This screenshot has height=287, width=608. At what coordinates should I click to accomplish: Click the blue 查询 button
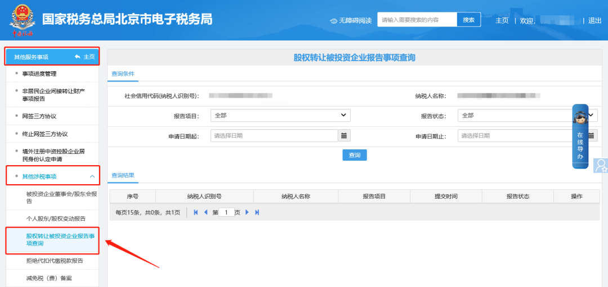354,155
